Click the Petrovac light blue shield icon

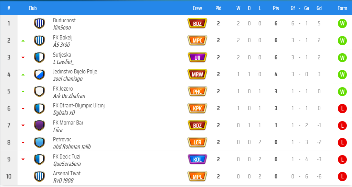click(x=39, y=142)
